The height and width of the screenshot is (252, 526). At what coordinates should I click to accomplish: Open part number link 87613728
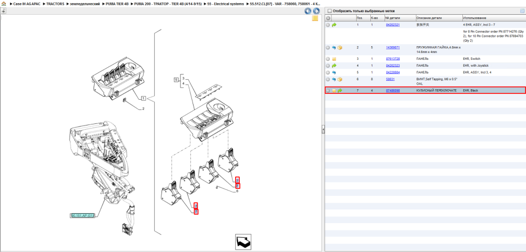[392, 59]
